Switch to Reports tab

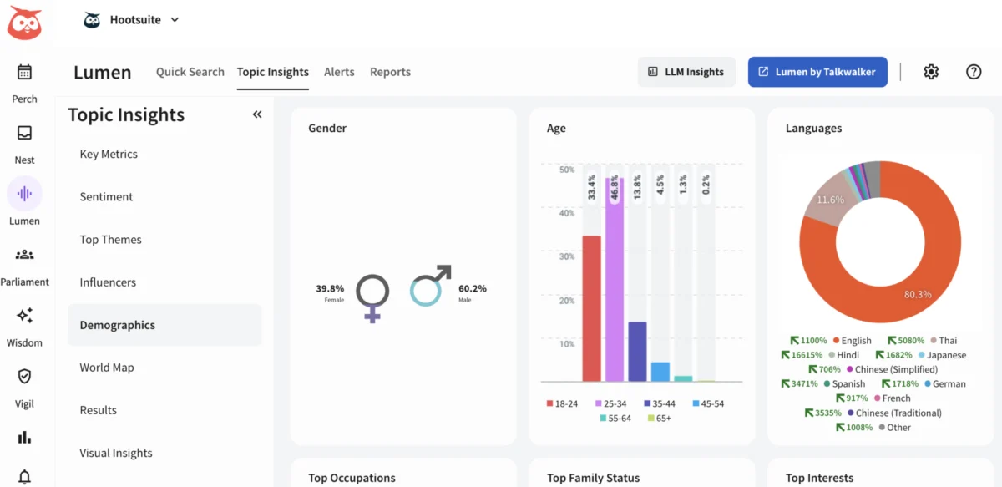click(x=390, y=72)
